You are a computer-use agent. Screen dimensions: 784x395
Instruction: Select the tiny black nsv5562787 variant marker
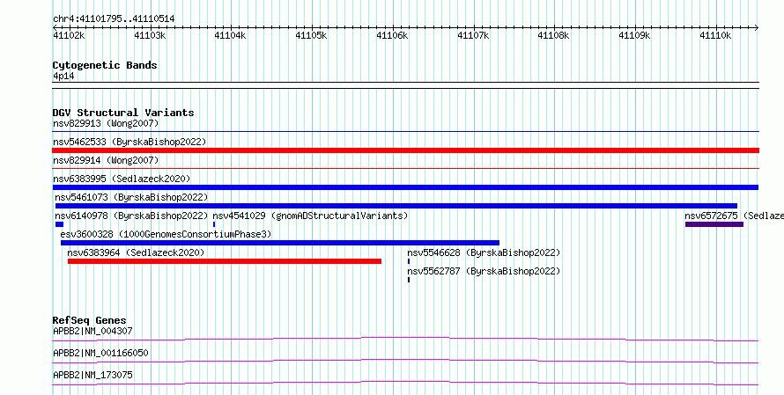(409, 280)
